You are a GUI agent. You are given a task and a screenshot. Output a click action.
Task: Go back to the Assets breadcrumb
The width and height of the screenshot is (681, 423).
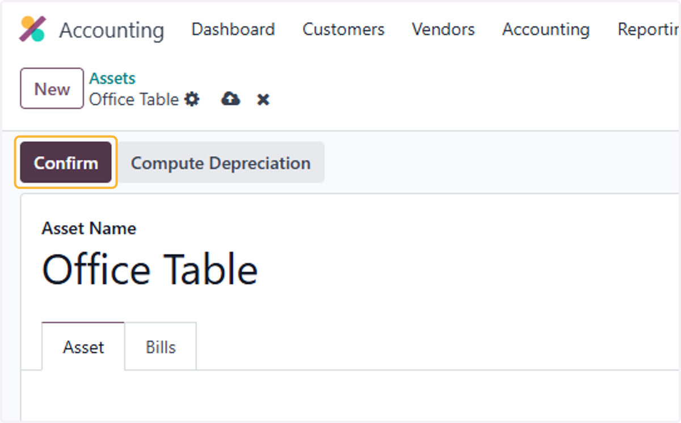click(112, 78)
